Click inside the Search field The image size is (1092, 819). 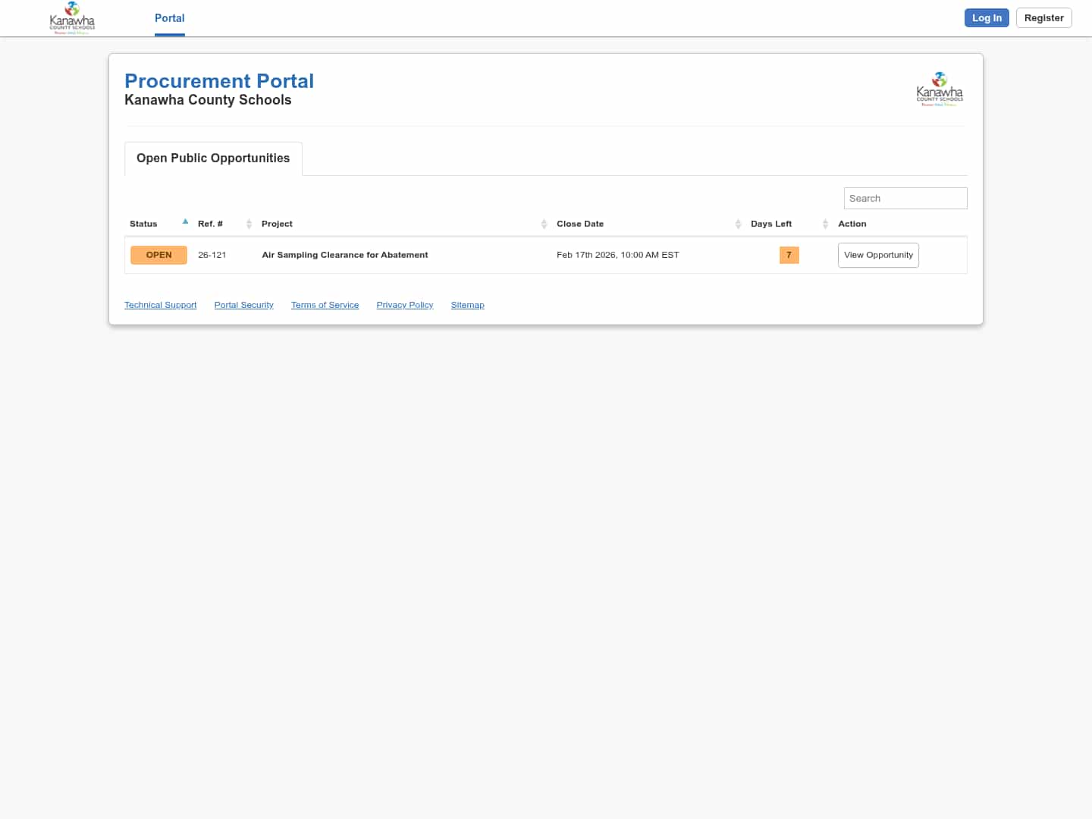coord(905,198)
